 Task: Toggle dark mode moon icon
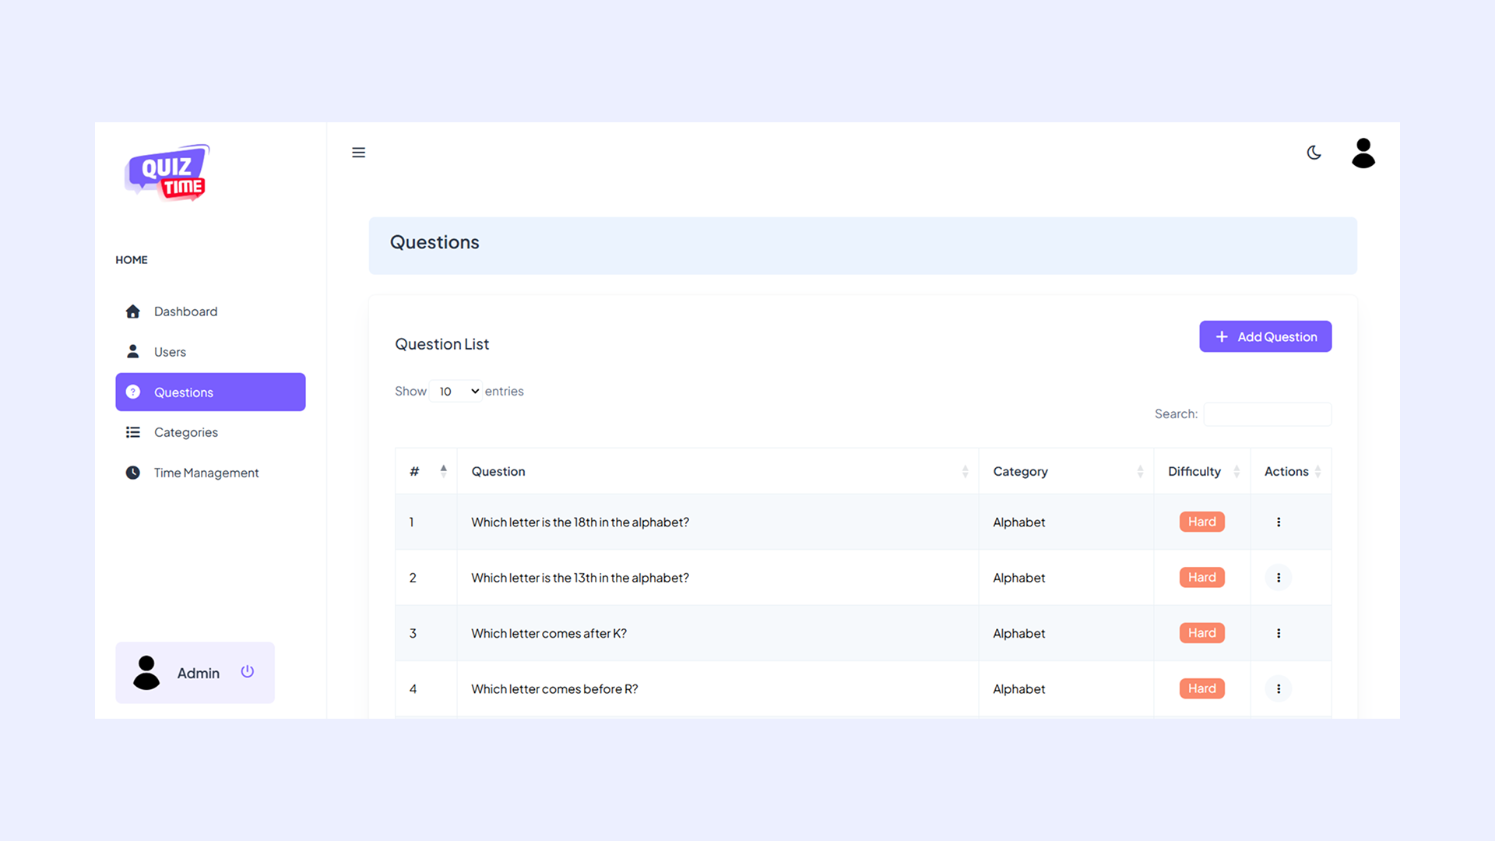point(1314,153)
